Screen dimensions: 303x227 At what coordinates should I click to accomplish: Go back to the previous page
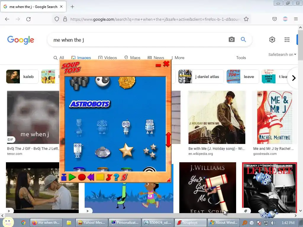point(7,19)
